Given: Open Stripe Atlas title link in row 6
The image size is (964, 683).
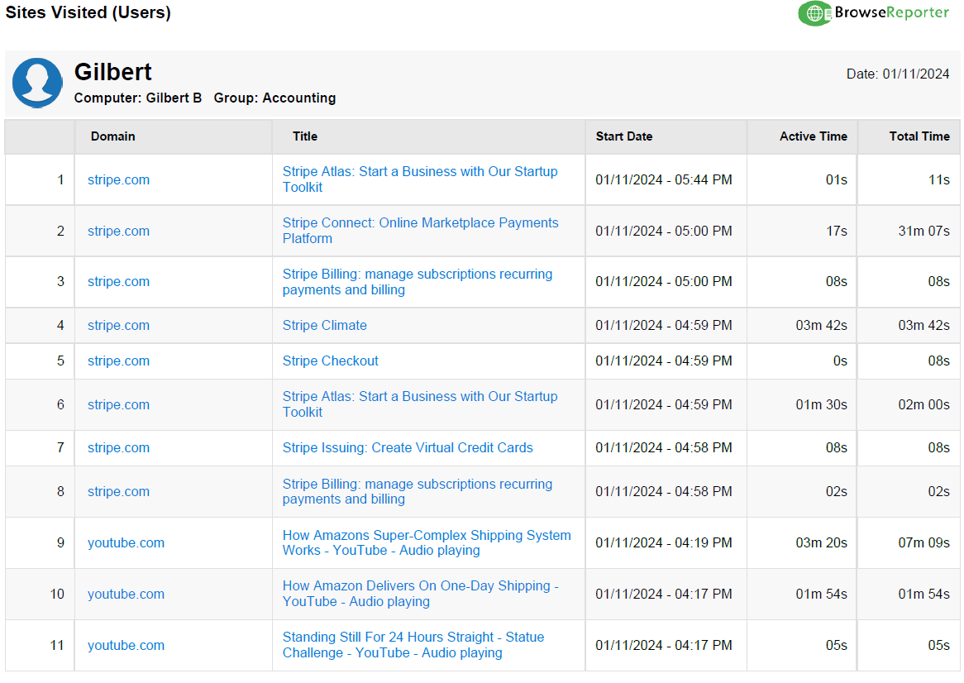Looking at the screenshot, I should (420, 404).
